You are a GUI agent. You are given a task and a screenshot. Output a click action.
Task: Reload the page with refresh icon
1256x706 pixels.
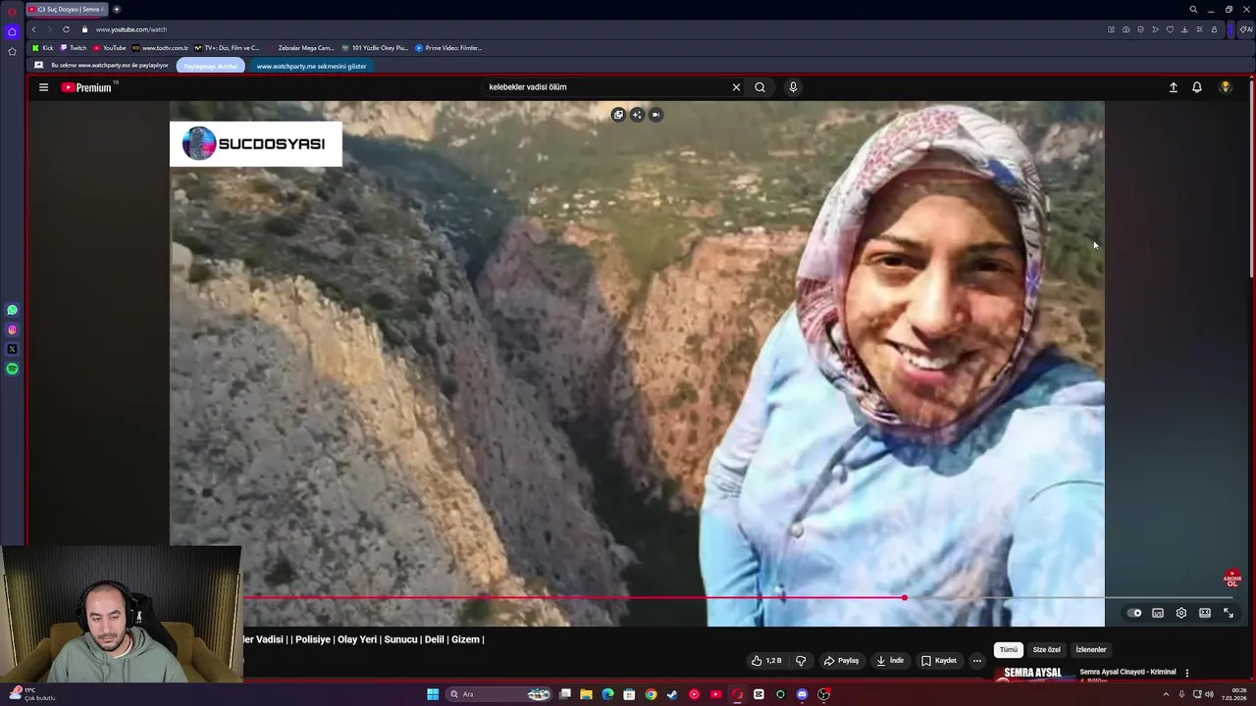[66, 29]
